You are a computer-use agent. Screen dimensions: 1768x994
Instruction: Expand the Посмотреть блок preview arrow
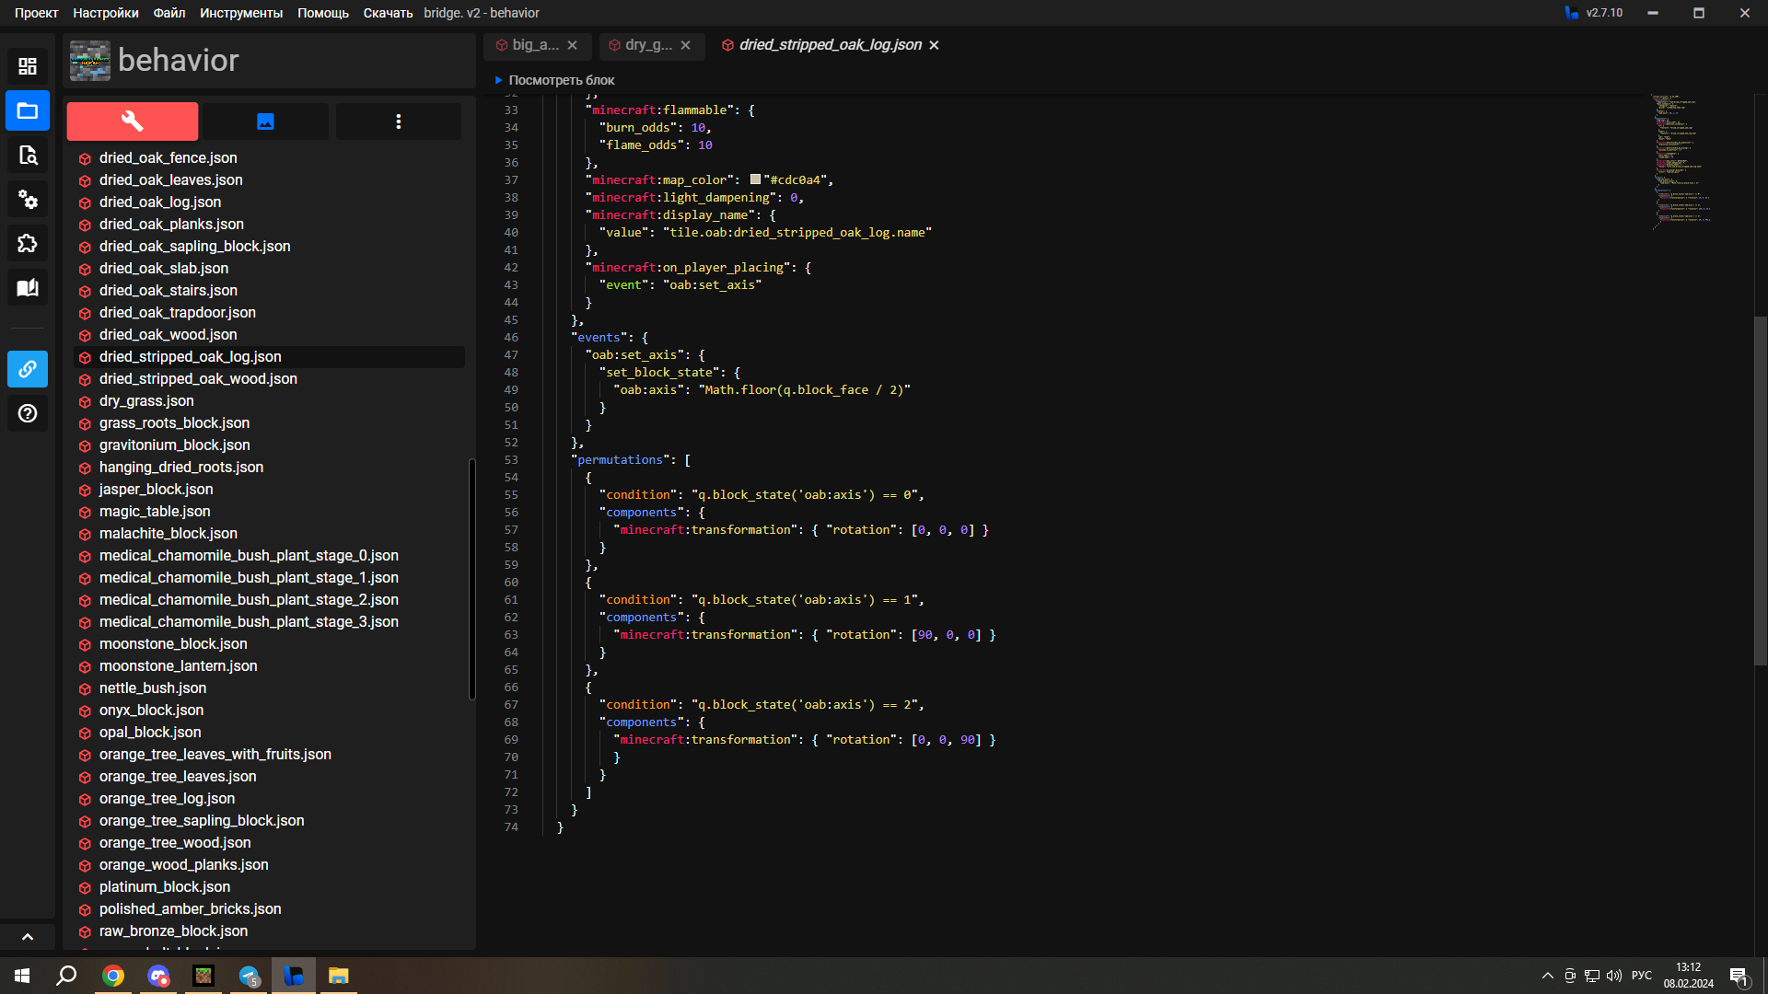(x=498, y=80)
